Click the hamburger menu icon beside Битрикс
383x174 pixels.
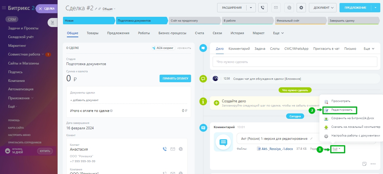(4, 8)
